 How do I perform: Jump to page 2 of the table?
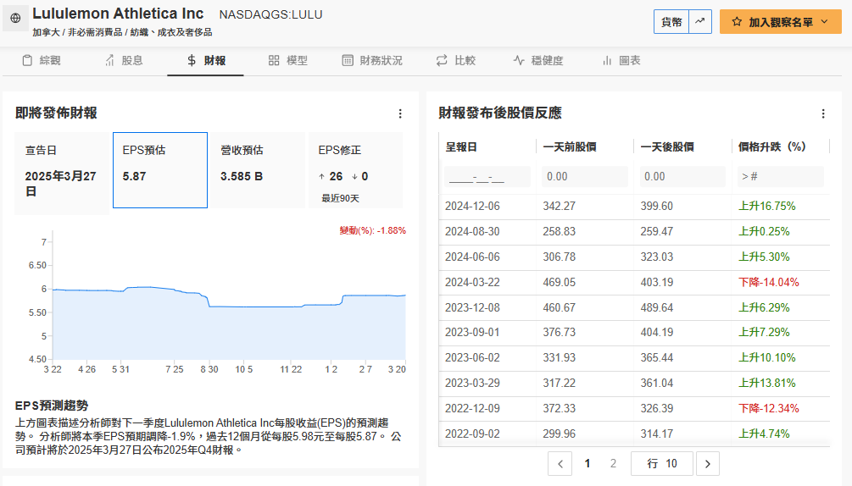613,464
